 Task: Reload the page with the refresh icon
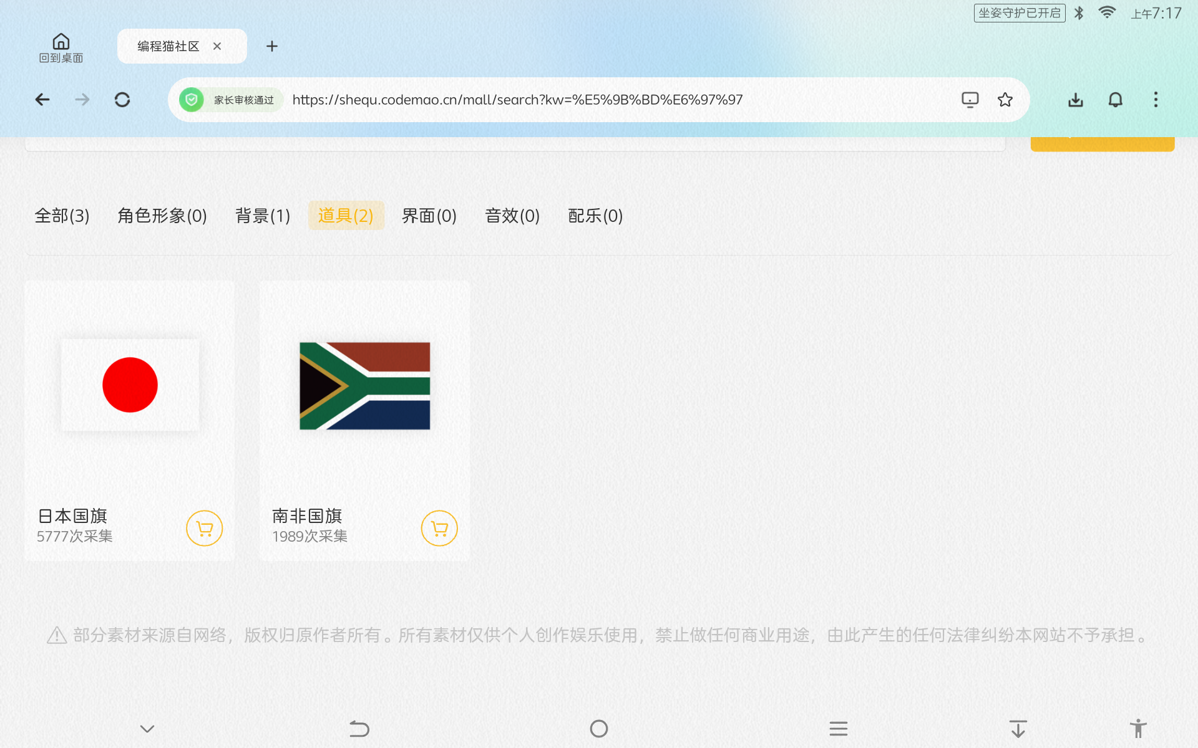coord(122,100)
